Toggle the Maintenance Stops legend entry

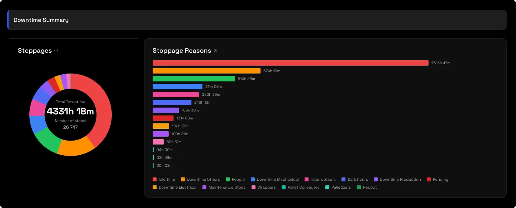pos(224,187)
